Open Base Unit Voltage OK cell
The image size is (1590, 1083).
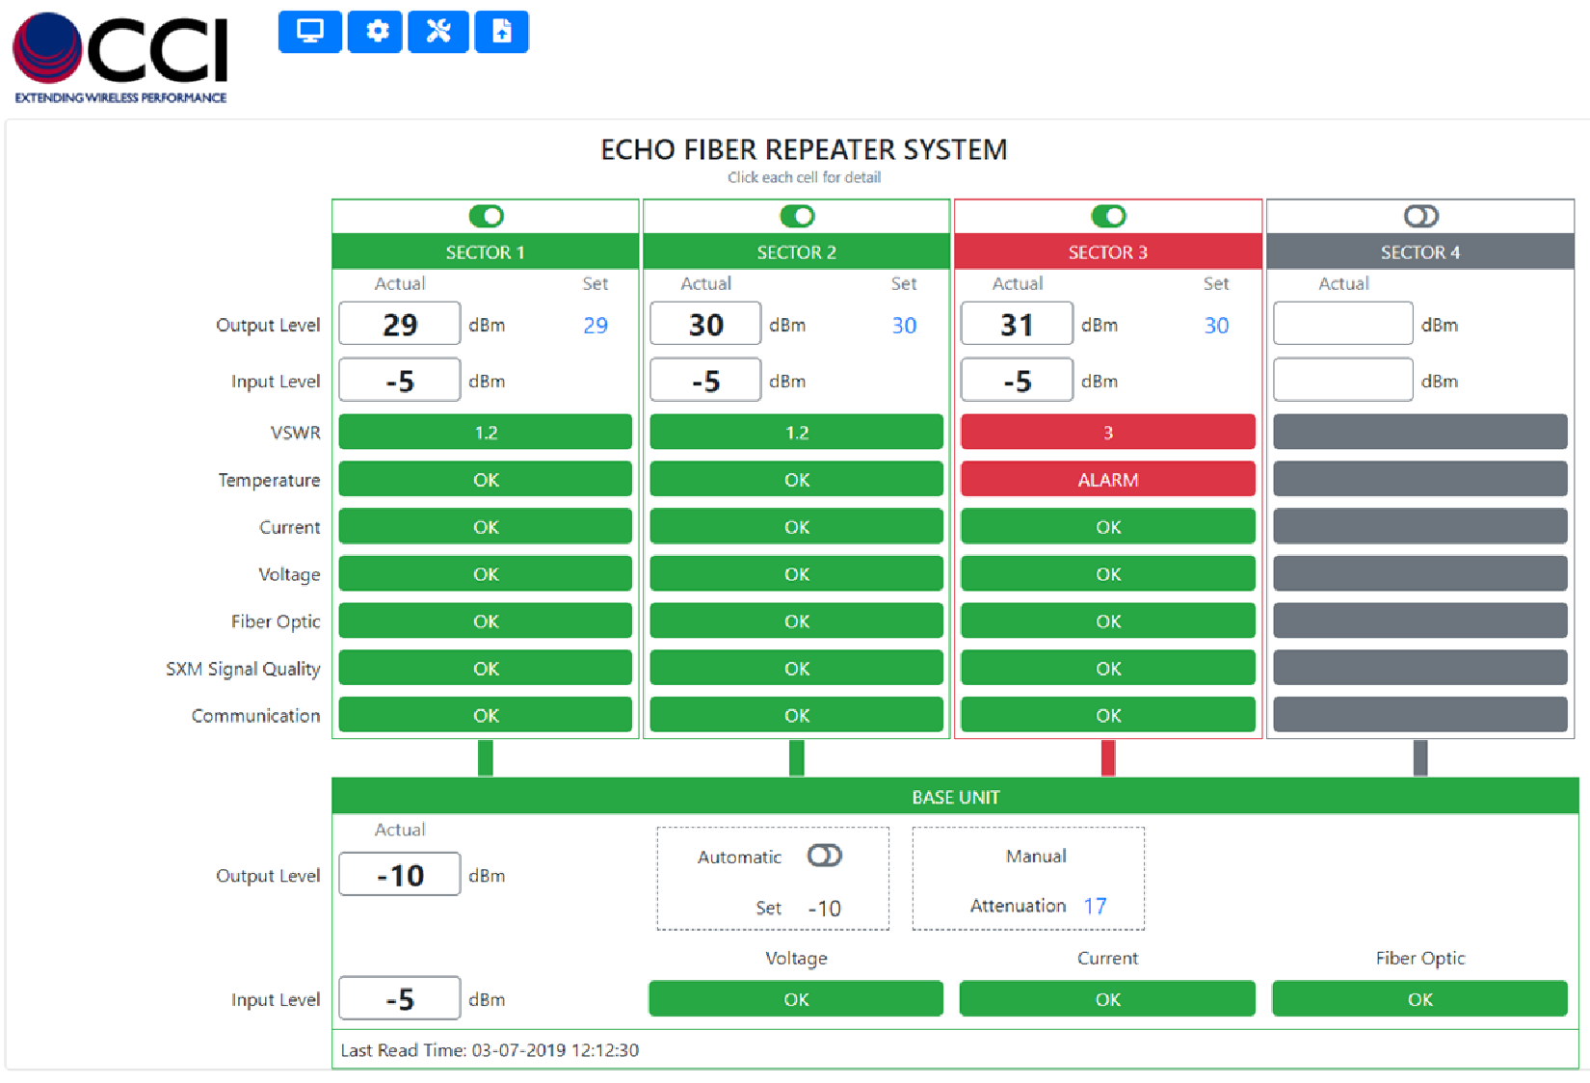click(796, 998)
